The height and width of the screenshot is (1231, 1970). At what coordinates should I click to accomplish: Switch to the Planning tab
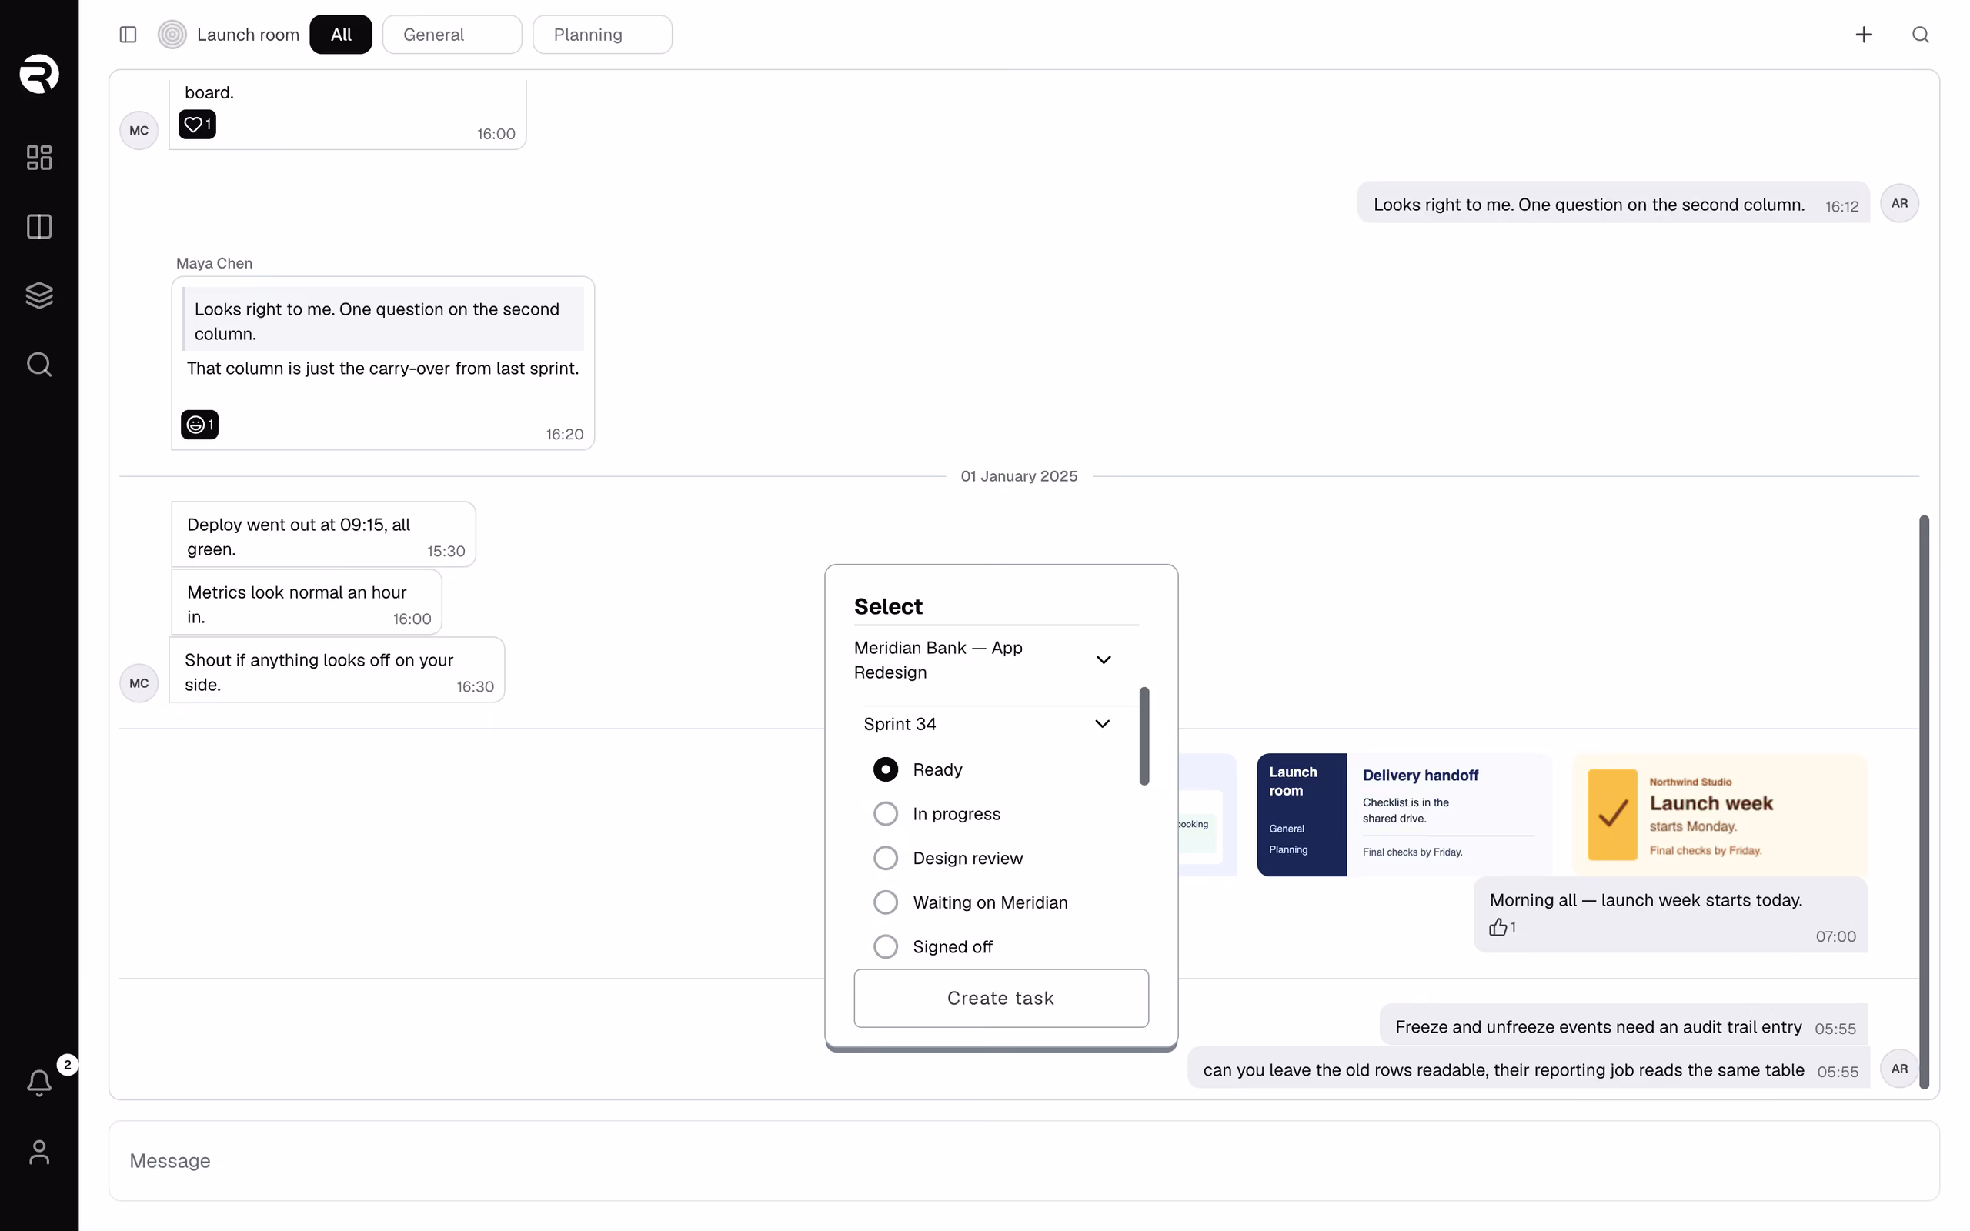point(603,34)
